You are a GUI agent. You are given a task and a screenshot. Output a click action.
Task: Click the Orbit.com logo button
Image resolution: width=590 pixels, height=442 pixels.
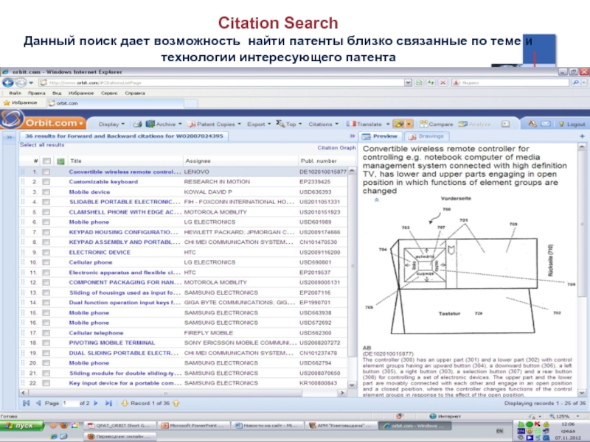click(44, 122)
